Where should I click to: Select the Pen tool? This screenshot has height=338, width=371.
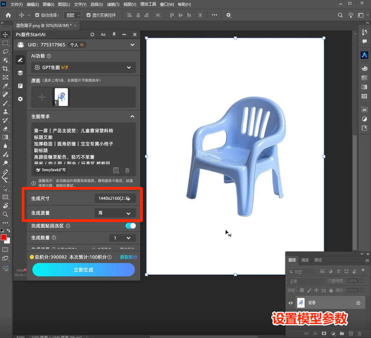coord(5,172)
